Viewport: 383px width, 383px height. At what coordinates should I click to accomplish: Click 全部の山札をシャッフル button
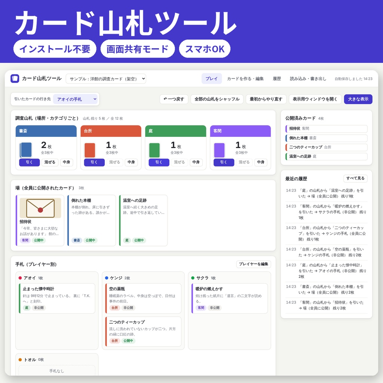coord(217,99)
